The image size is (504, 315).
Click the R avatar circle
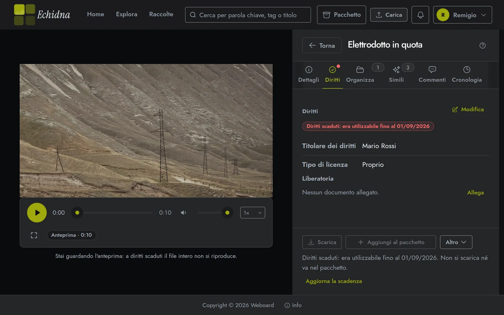click(x=443, y=15)
